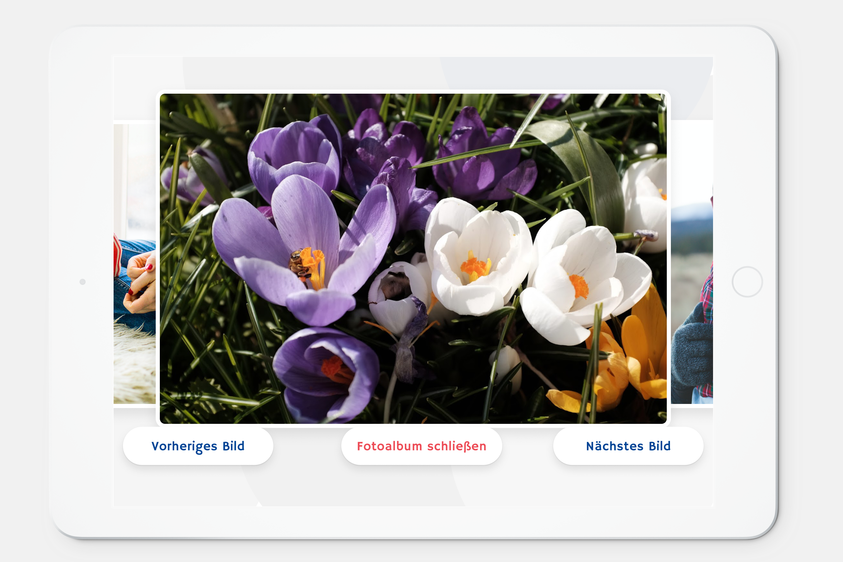Close album via Fotoalbum schließen
Screen dimensions: 843x562
tap(421, 446)
